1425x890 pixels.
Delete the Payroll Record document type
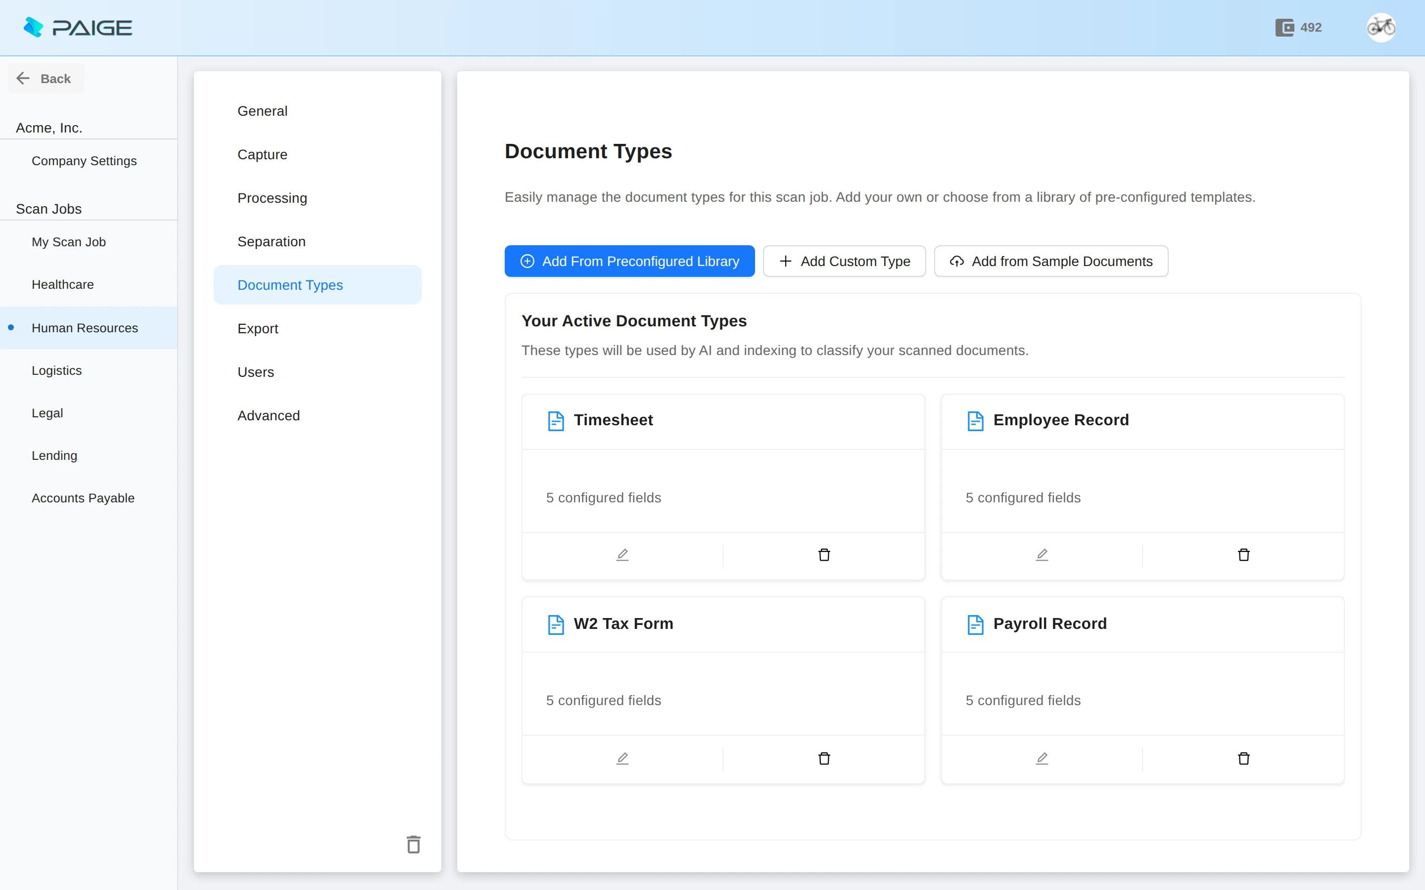[1243, 758]
